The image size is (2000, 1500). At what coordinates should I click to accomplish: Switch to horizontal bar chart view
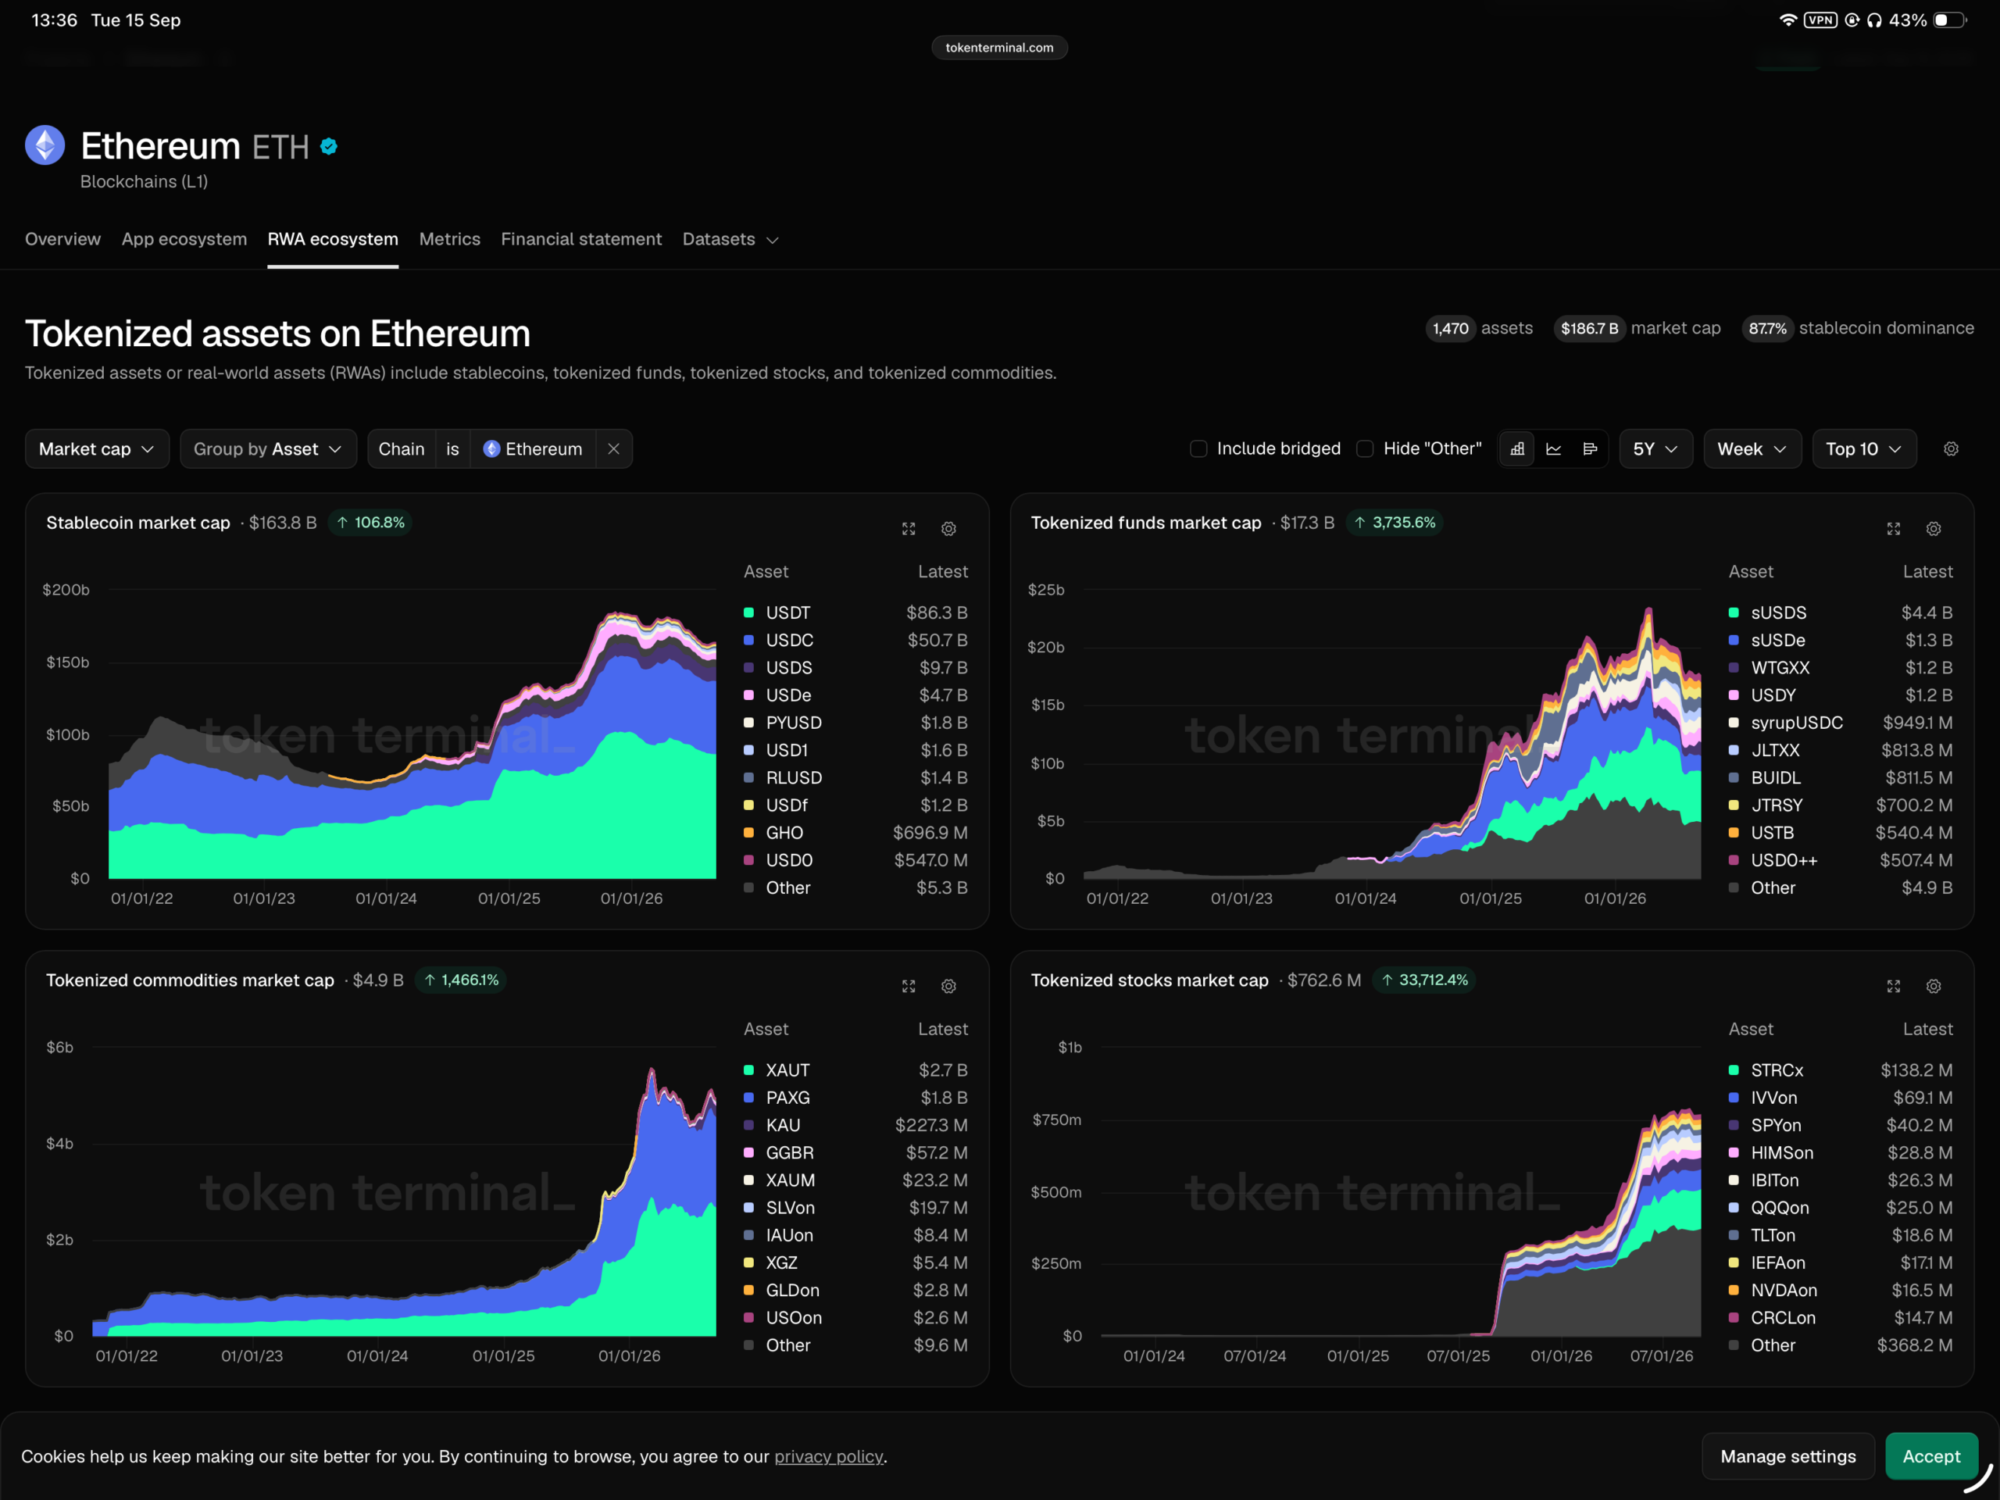pyautogui.click(x=1590, y=449)
